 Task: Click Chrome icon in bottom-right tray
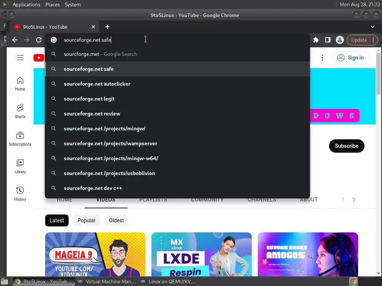(354, 282)
